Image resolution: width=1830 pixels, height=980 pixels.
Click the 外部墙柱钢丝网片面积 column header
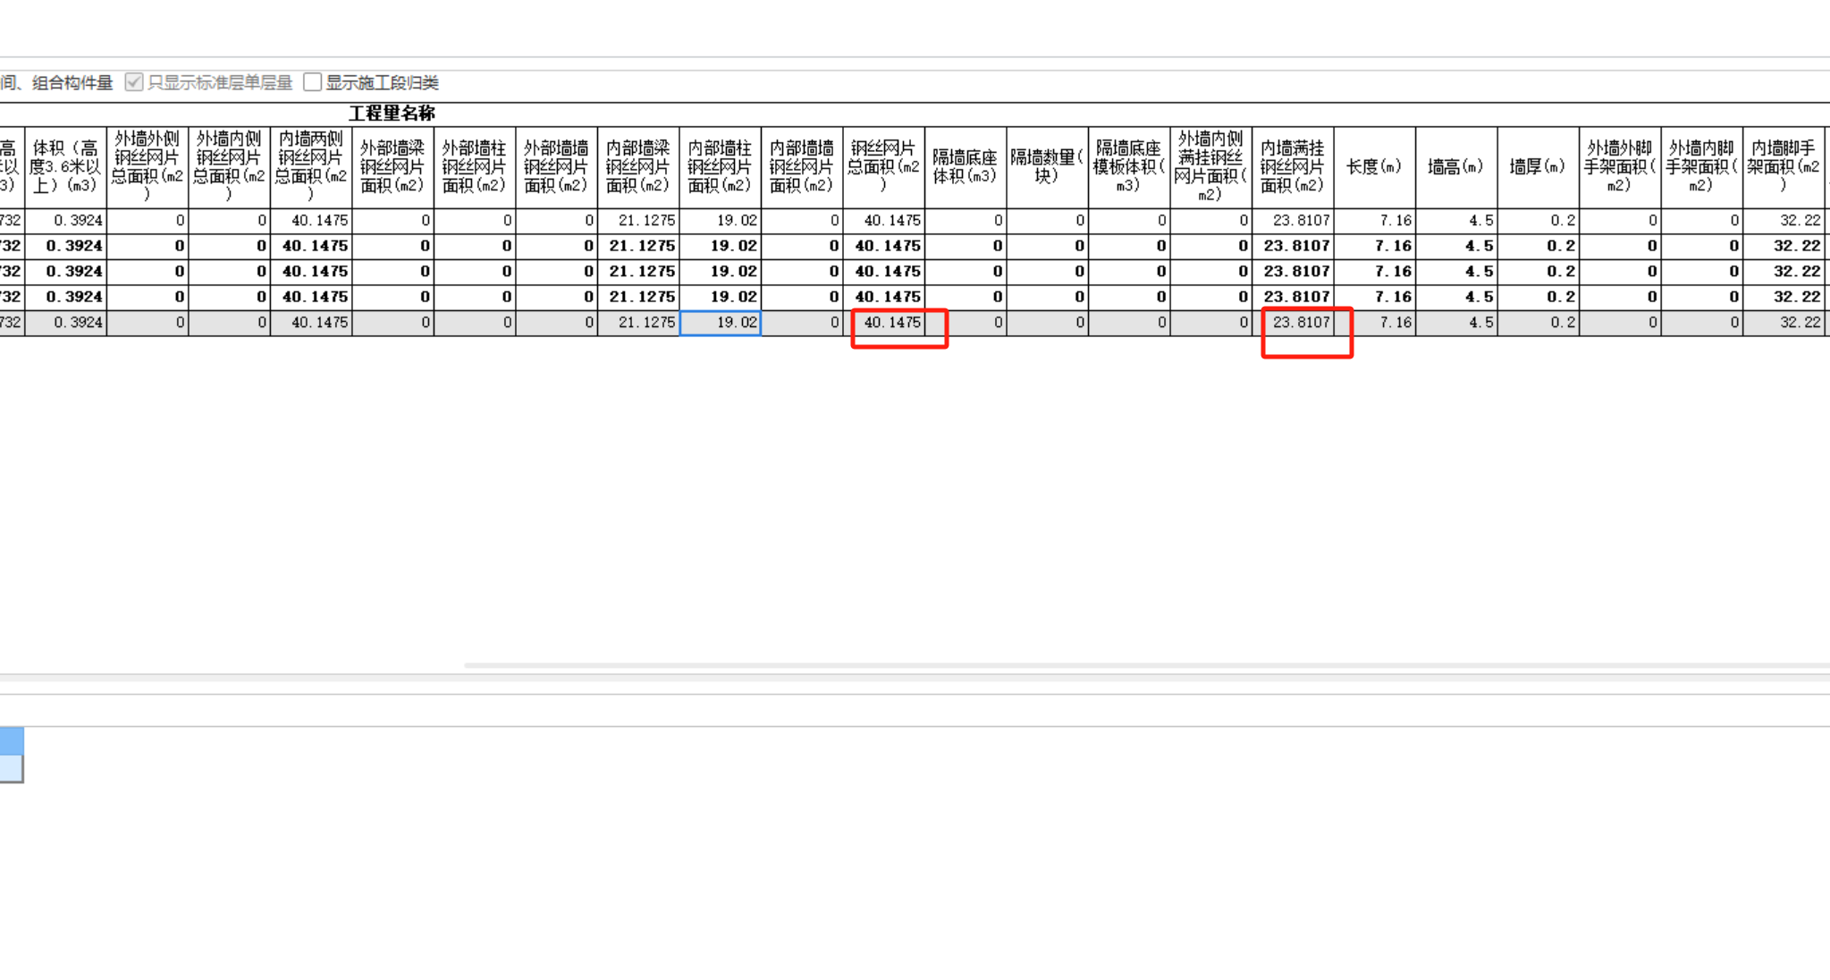coord(475,167)
